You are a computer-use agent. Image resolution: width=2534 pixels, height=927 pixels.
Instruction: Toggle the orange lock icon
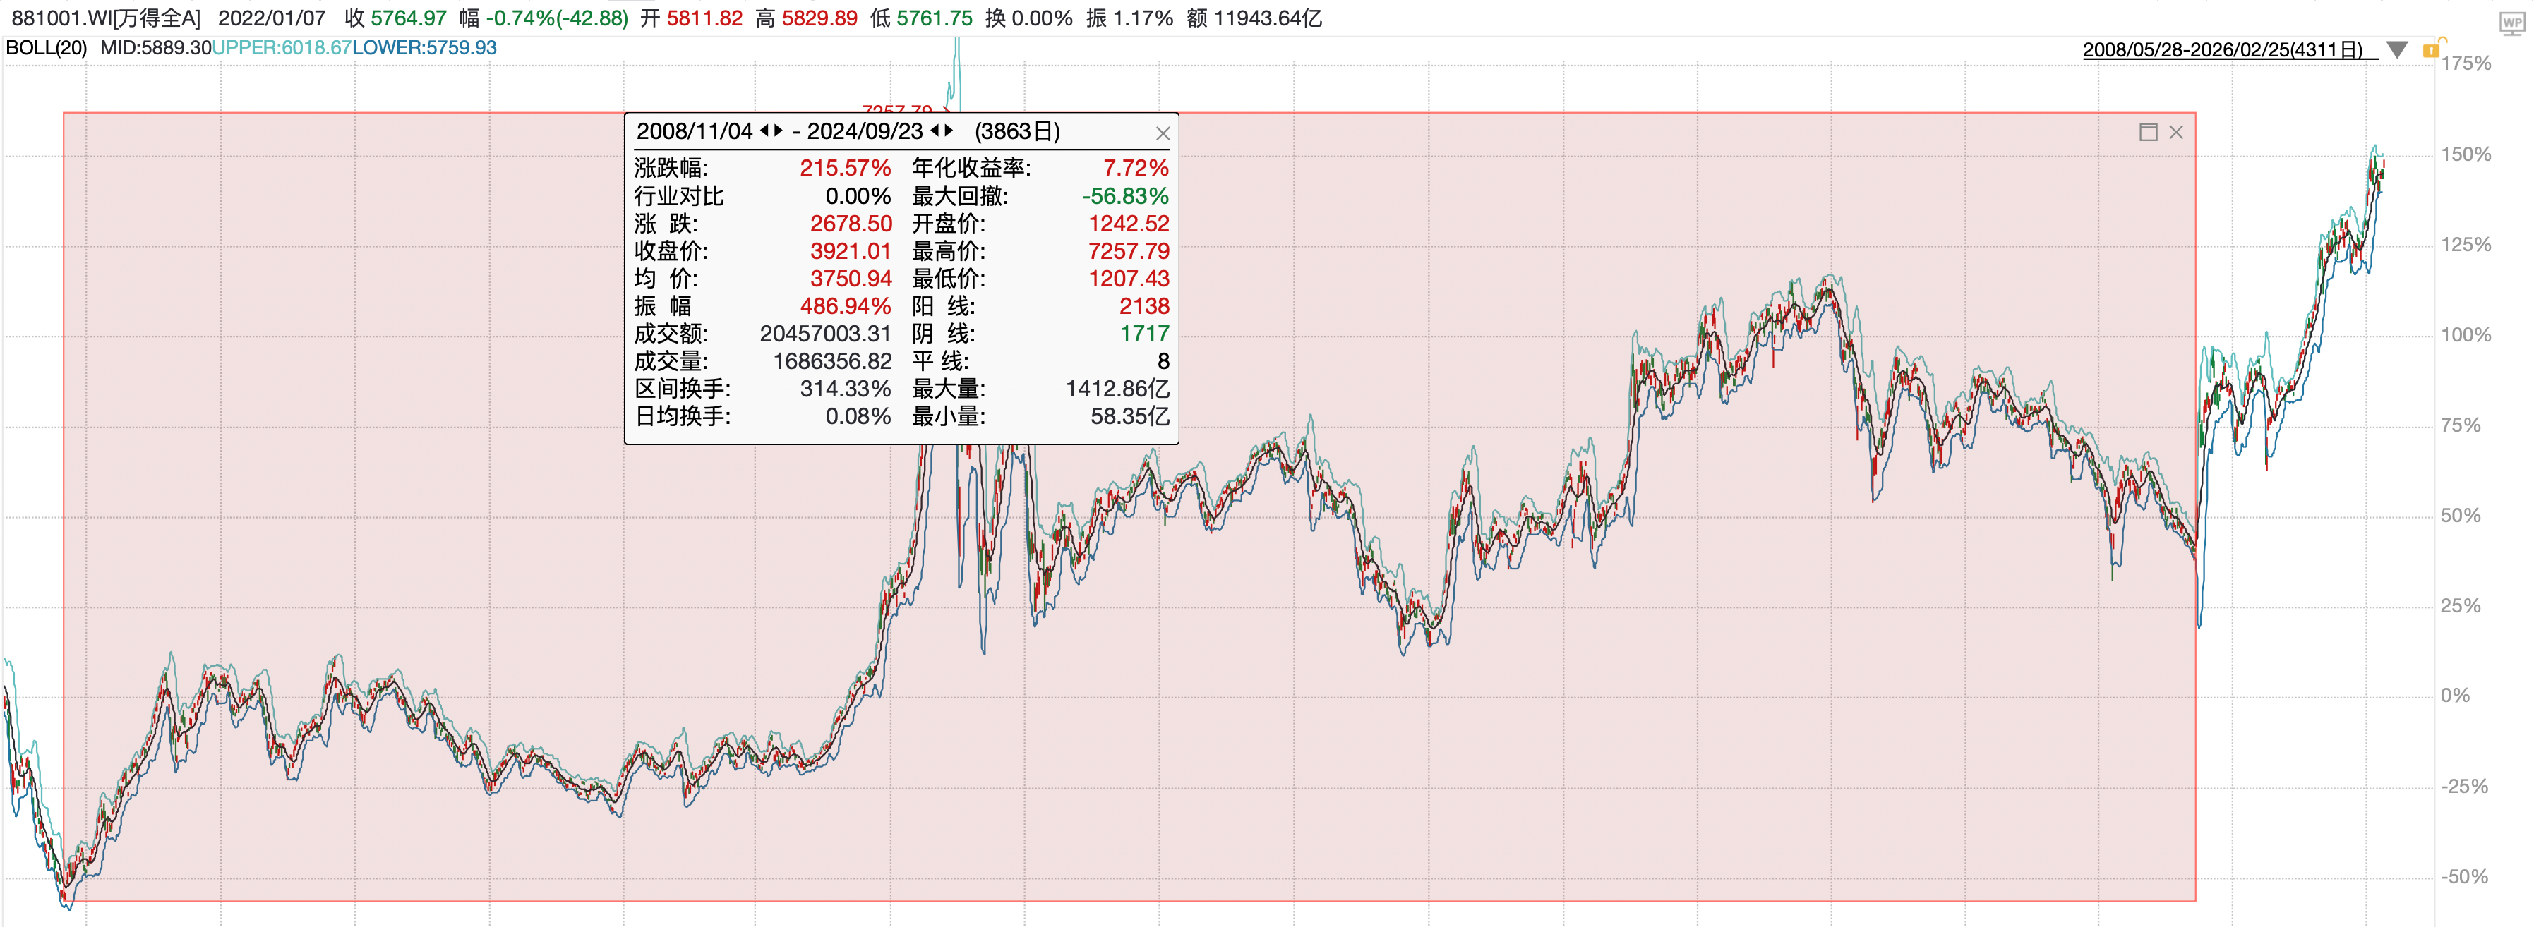click(2431, 50)
